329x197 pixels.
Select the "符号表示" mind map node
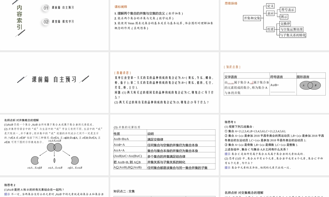point(288,10)
